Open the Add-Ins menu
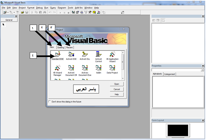The image size is (206, 140). point(79,8)
